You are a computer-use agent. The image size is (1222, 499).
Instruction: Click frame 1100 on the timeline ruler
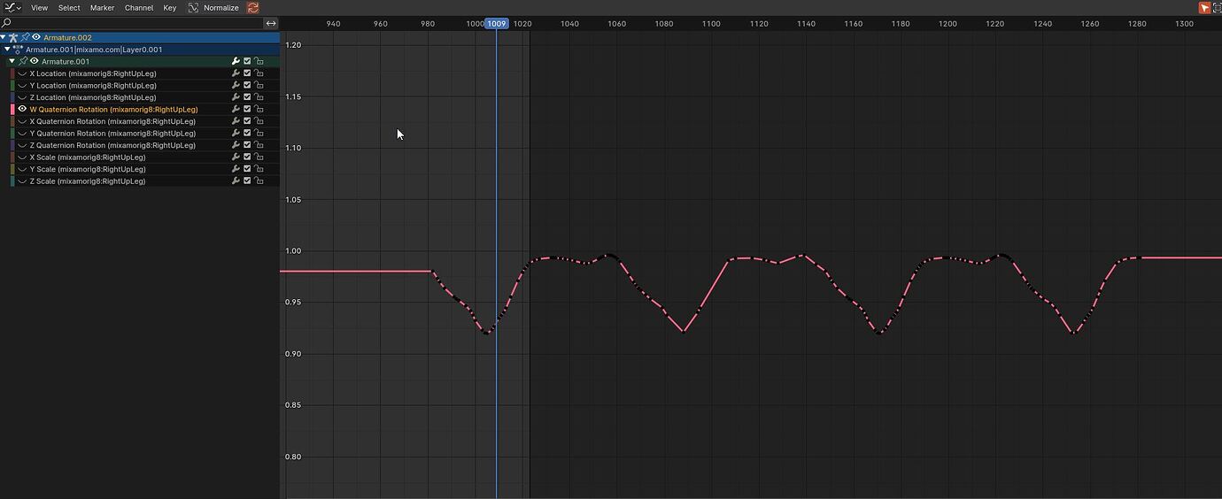(711, 24)
